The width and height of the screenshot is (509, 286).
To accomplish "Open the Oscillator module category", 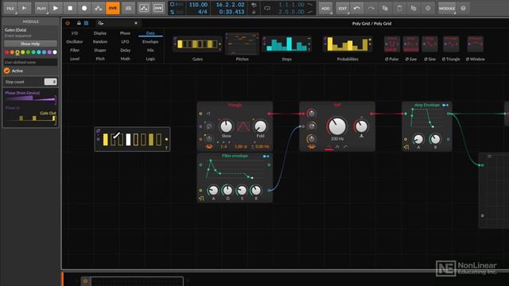I will 75,41.
